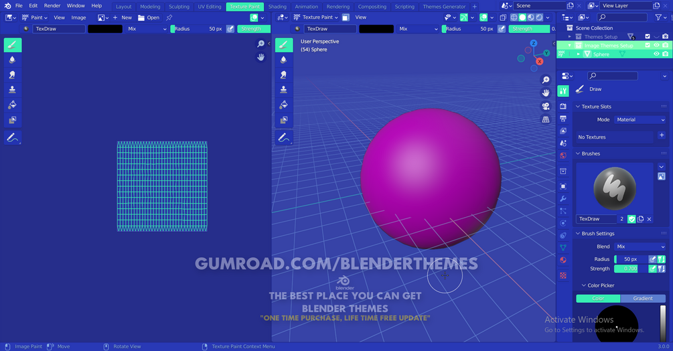Open the Mode Material dropdown

click(x=640, y=120)
